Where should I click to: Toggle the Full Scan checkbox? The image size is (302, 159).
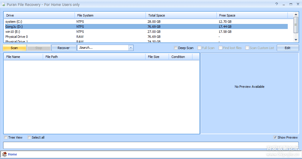[199, 48]
